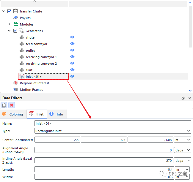
Task: Open the Center Coordinates unit dropdown
Action: point(183,140)
